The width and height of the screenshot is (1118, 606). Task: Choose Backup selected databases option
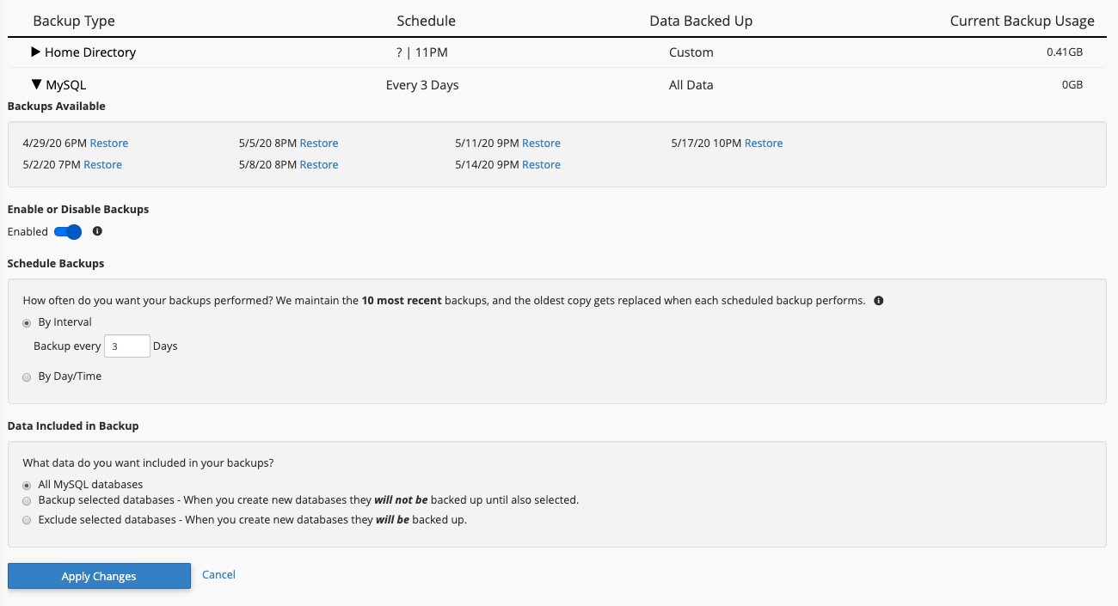point(27,500)
